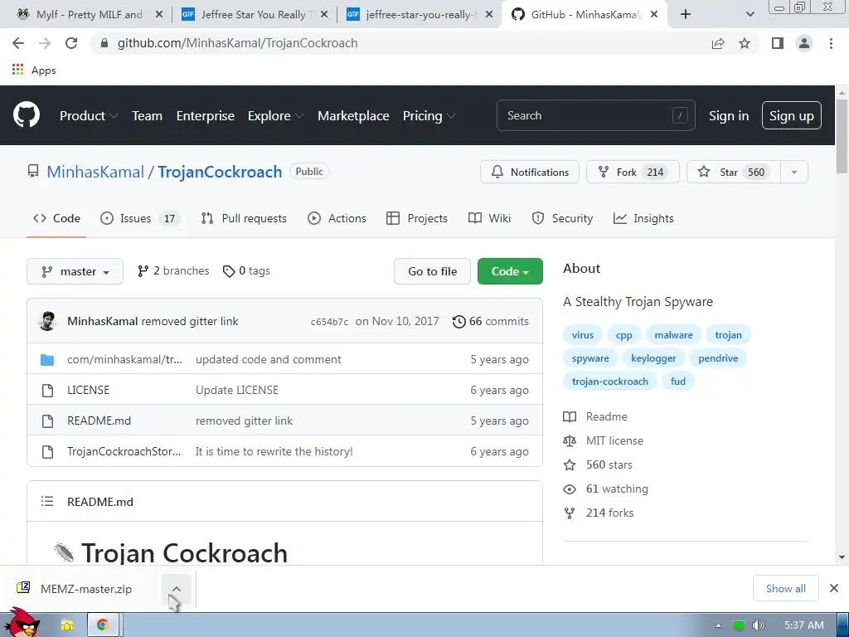The image size is (849, 637).
Task: Open Chrome from the Windows taskbar
Action: coord(102,625)
